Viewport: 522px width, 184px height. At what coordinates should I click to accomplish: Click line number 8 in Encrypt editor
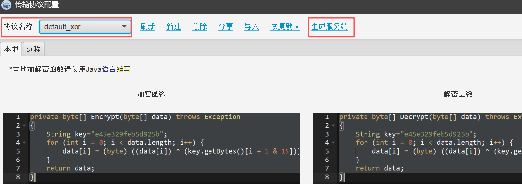point(18,177)
